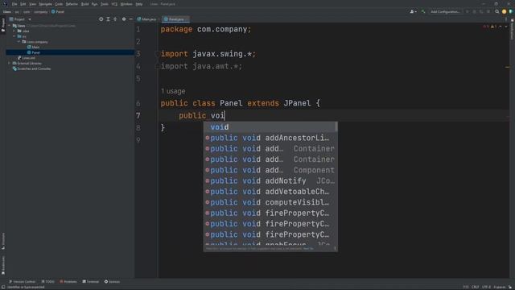515x290 pixels.
Task: Expand External Libraries node
Action: pyautogui.click(x=10, y=63)
